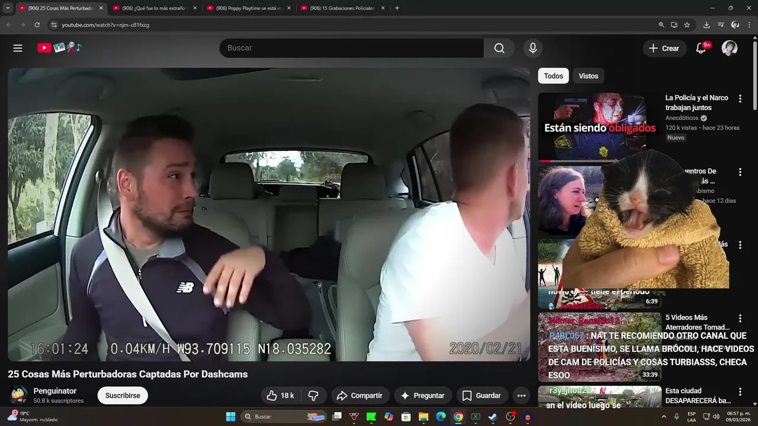Like the video (18 k)
758x426 pixels.
[281, 395]
